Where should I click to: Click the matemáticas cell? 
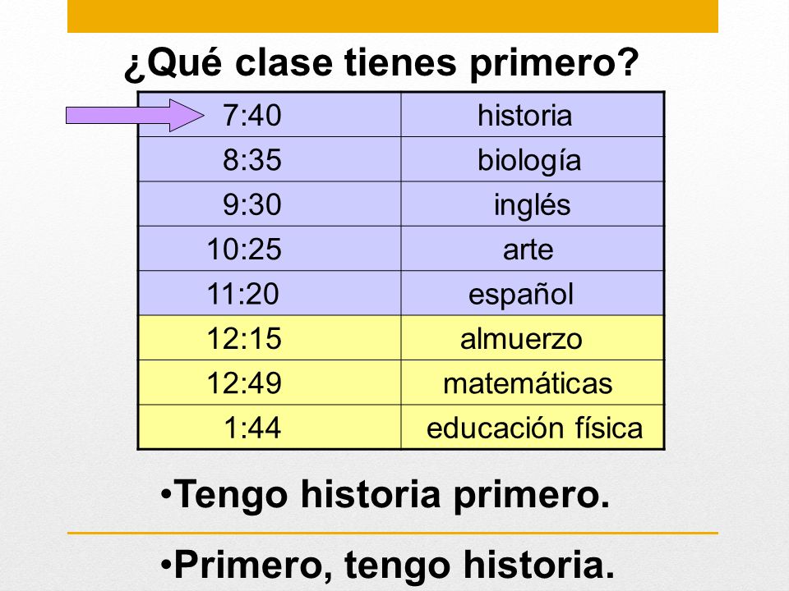coord(533,383)
